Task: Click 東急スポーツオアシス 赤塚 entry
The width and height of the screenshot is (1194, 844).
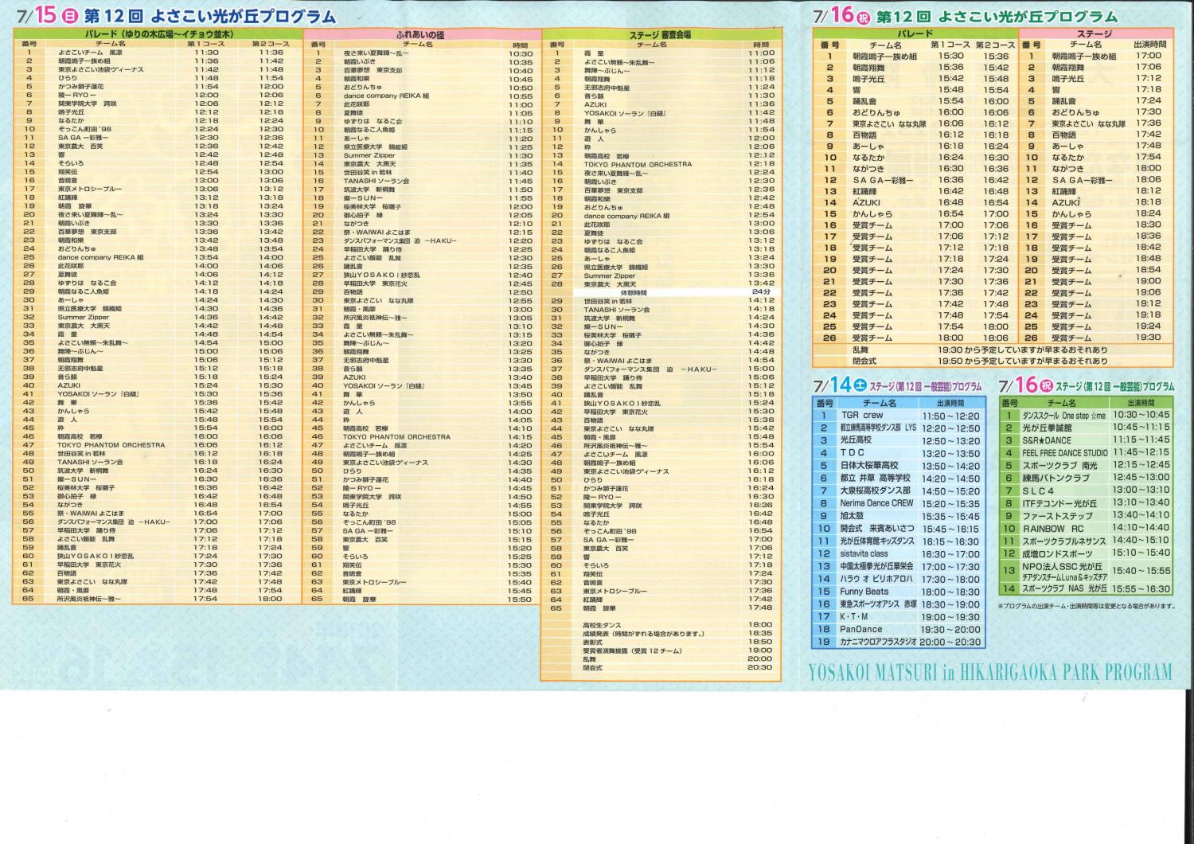Action: (x=879, y=604)
